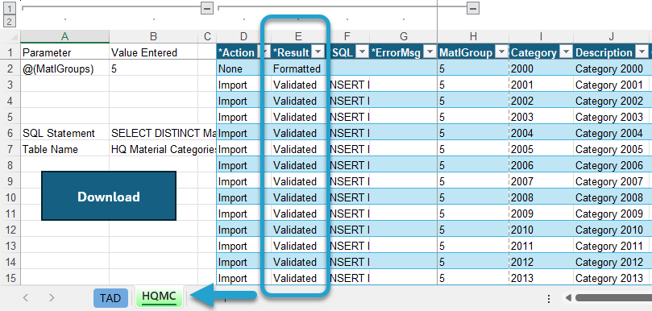
Task: Click the 'SQL Statement' cell
Action: [x=64, y=133]
